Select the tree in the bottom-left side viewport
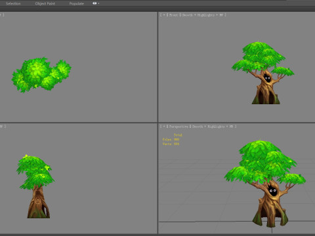Image resolution: width=315 pixels, height=236 pixels. [36, 186]
